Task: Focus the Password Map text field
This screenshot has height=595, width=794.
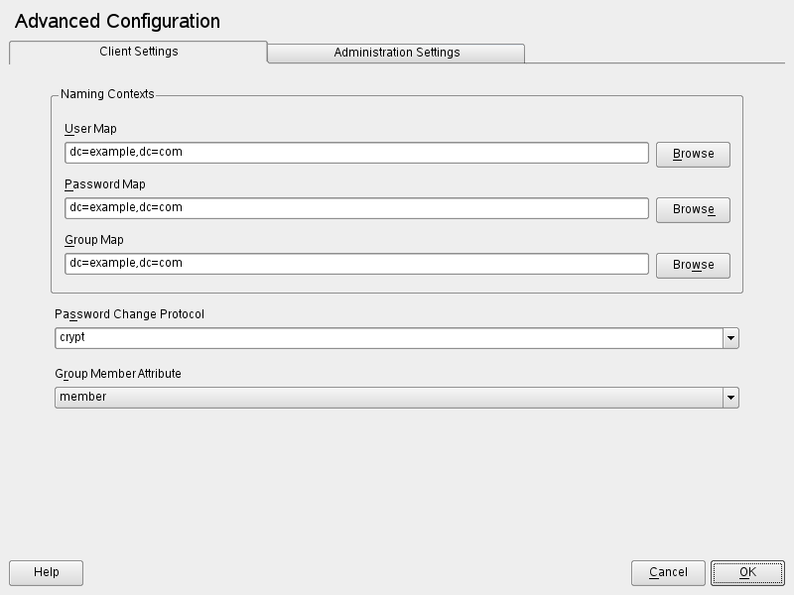Action: point(356,208)
